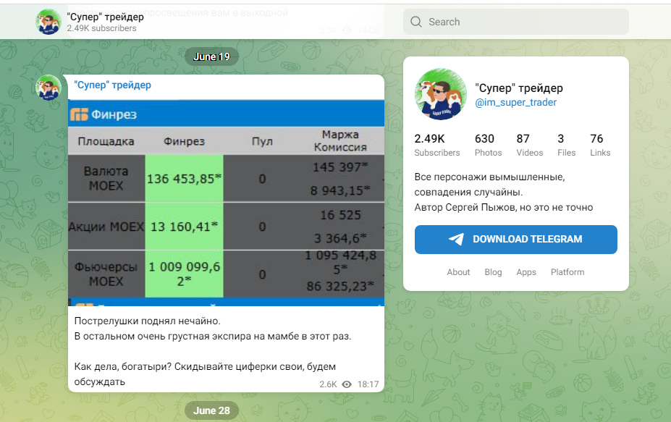Image resolution: width=671 pixels, height=422 pixels.
Task: Open the 3 Files counter
Action: tap(566, 145)
